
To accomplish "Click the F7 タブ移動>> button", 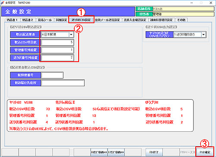I will coord(116,152).
